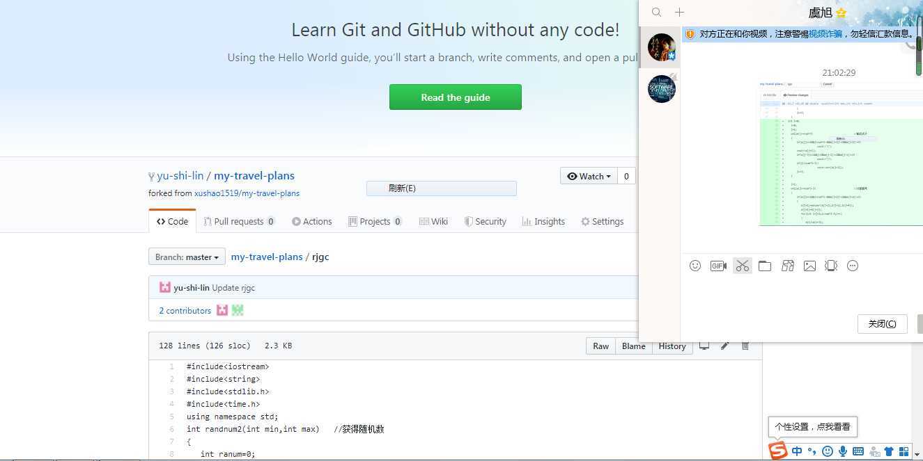Screen dimensions: 923x461
Task: Edit this file with pencil icon
Action: [x=725, y=346]
